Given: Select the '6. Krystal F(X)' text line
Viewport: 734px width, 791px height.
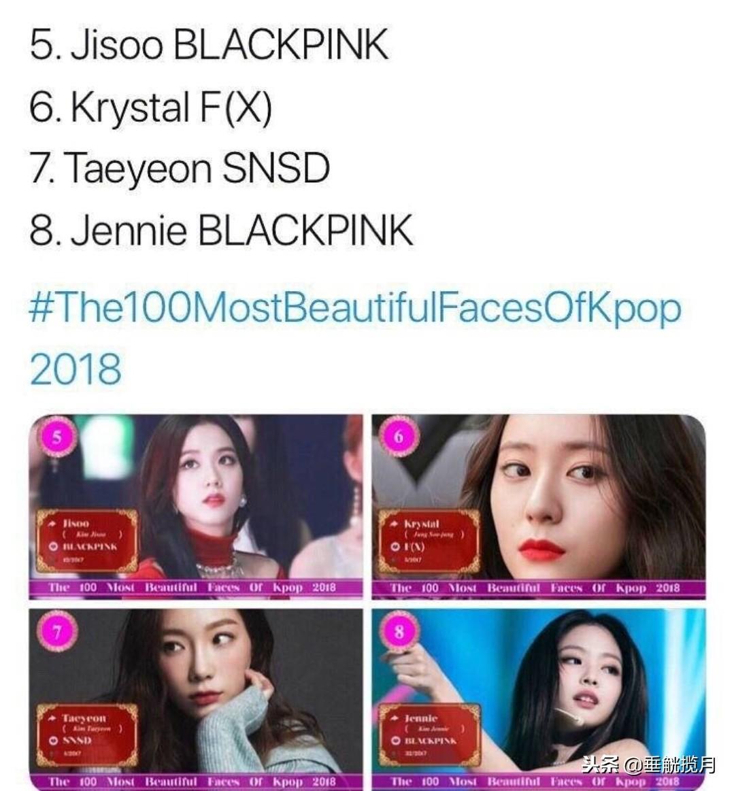Looking at the screenshot, I should point(151,107).
